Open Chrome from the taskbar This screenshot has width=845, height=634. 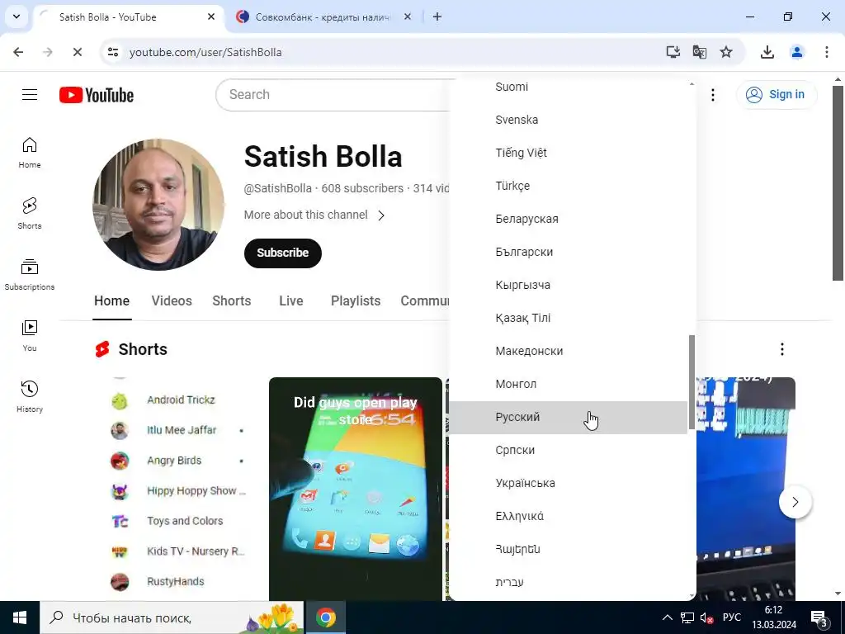[325, 617]
